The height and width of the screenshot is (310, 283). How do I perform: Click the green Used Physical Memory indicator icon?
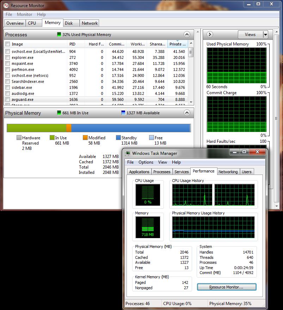point(59,35)
